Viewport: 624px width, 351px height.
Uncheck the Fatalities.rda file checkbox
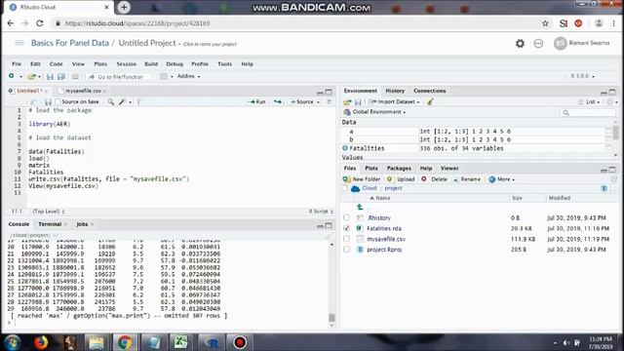point(347,228)
